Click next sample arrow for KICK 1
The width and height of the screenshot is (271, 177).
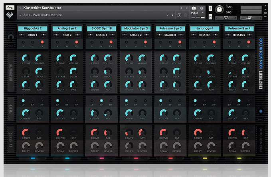[x=44, y=35]
